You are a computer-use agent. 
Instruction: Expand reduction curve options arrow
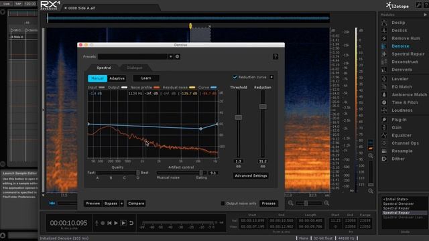click(271, 78)
